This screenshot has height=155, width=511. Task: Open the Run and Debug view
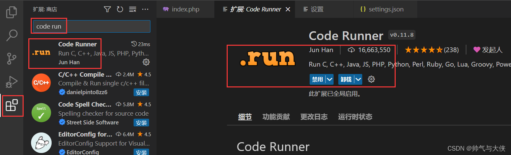point(12,82)
